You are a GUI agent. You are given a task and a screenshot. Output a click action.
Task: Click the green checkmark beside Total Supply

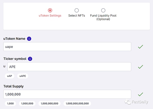click(140, 94)
